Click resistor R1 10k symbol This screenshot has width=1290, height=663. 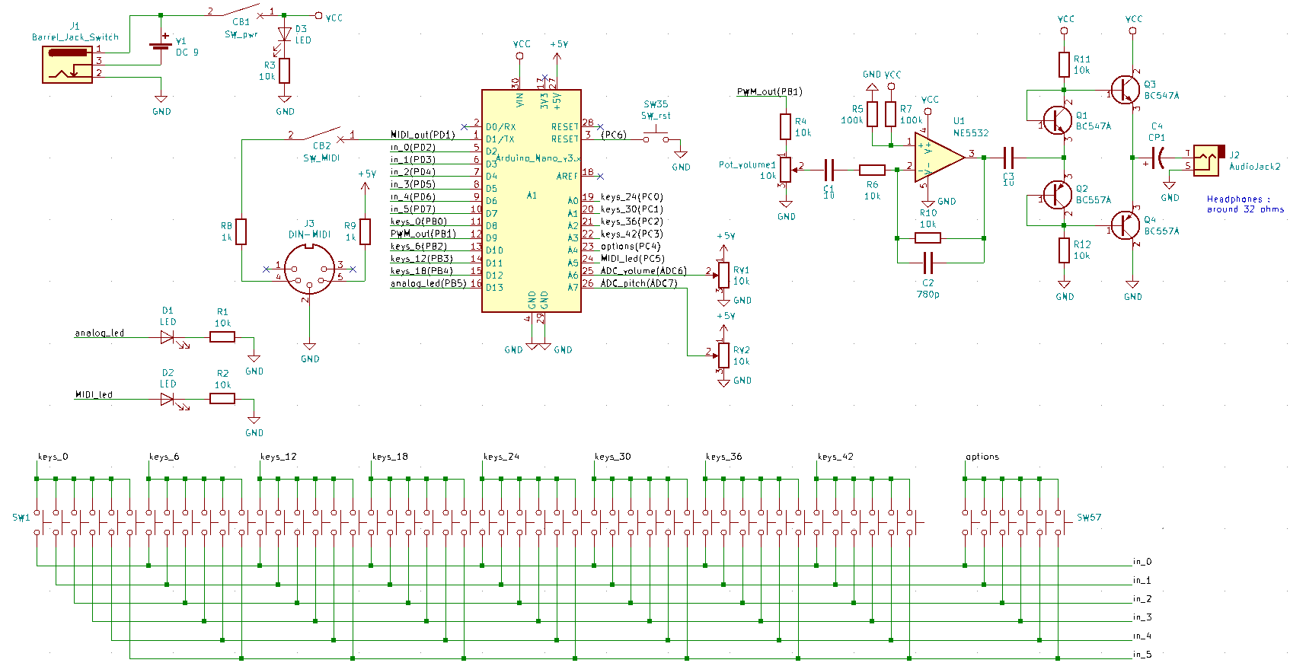[222, 336]
